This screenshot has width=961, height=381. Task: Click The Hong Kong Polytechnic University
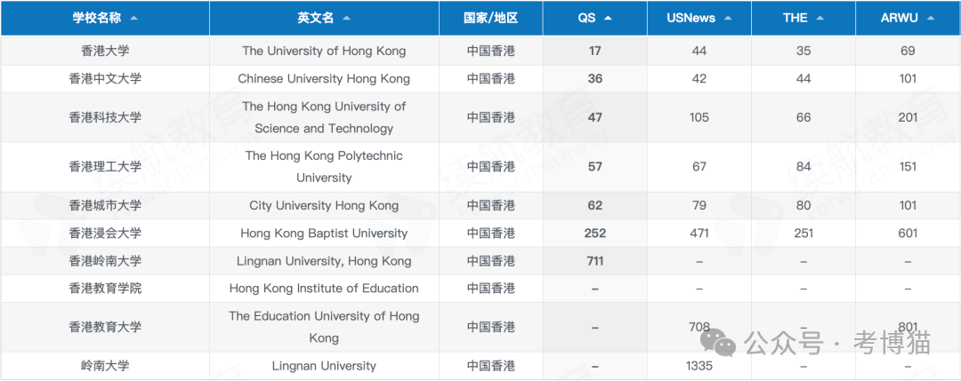coord(324,166)
